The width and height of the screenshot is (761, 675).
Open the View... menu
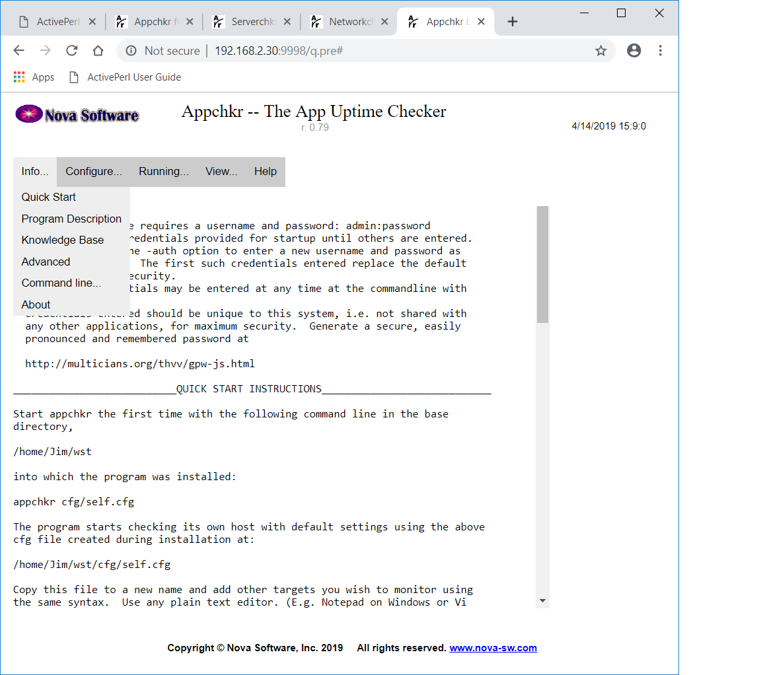[x=221, y=171]
